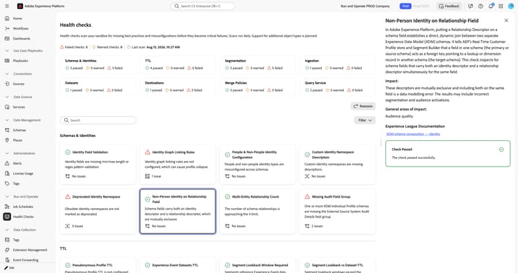Click the Reassess button
518x273 pixels.
click(x=363, y=106)
